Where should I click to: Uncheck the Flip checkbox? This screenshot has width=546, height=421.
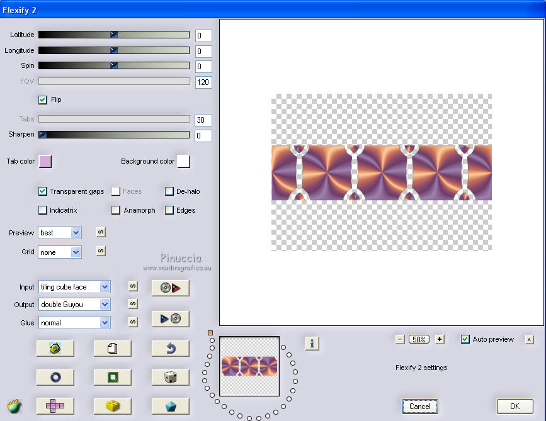click(42, 100)
